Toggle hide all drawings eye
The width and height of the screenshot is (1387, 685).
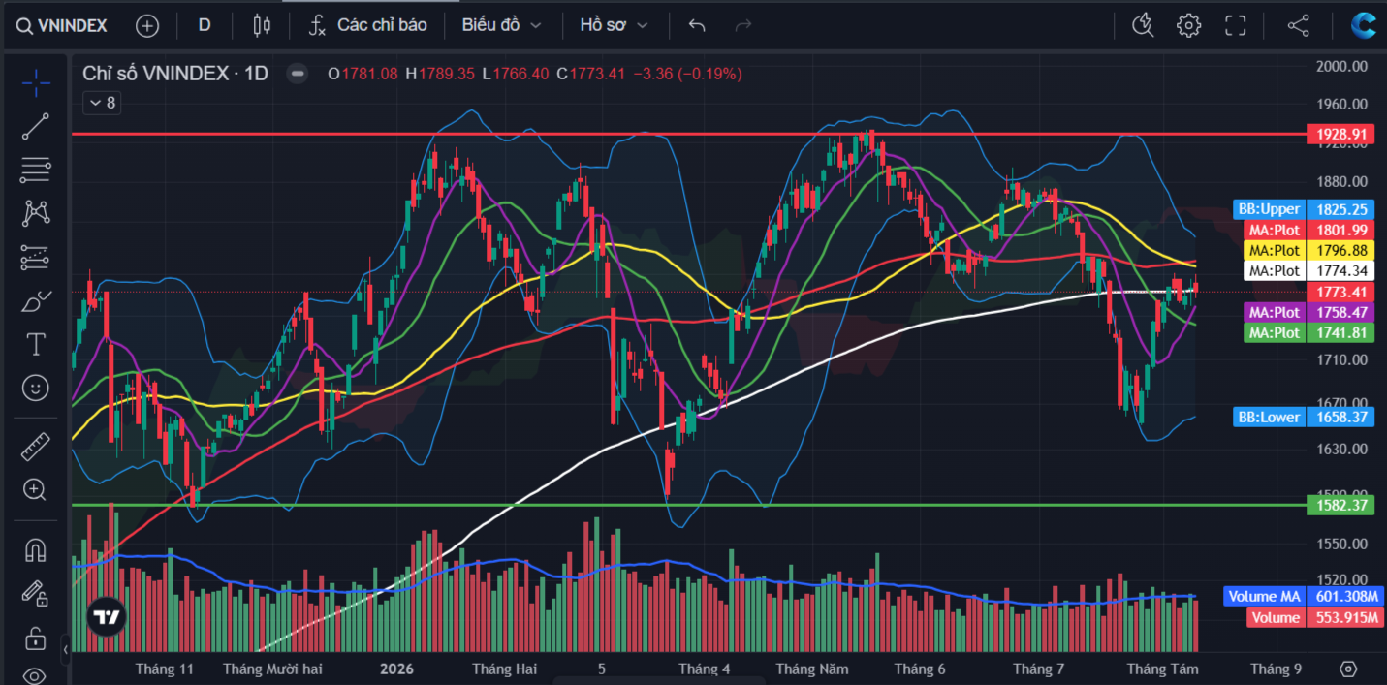(36, 674)
